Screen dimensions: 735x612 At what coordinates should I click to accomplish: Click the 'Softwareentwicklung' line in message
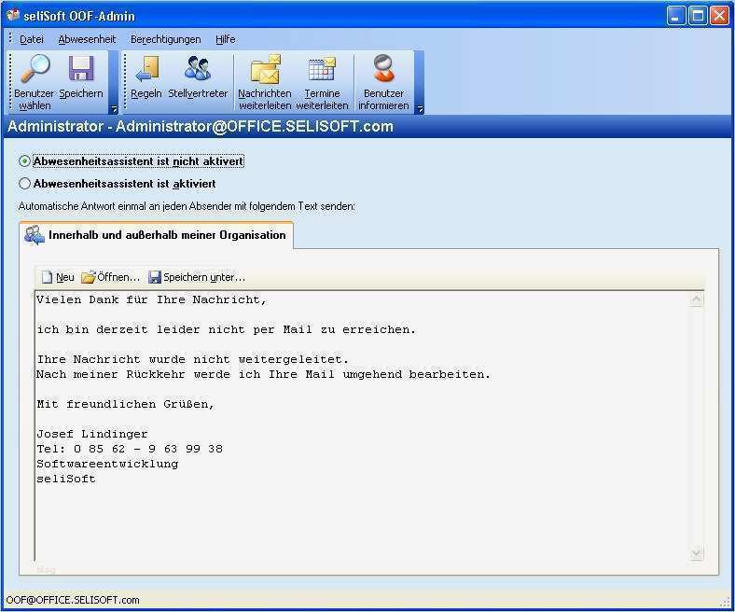pyautogui.click(x=107, y=464)
